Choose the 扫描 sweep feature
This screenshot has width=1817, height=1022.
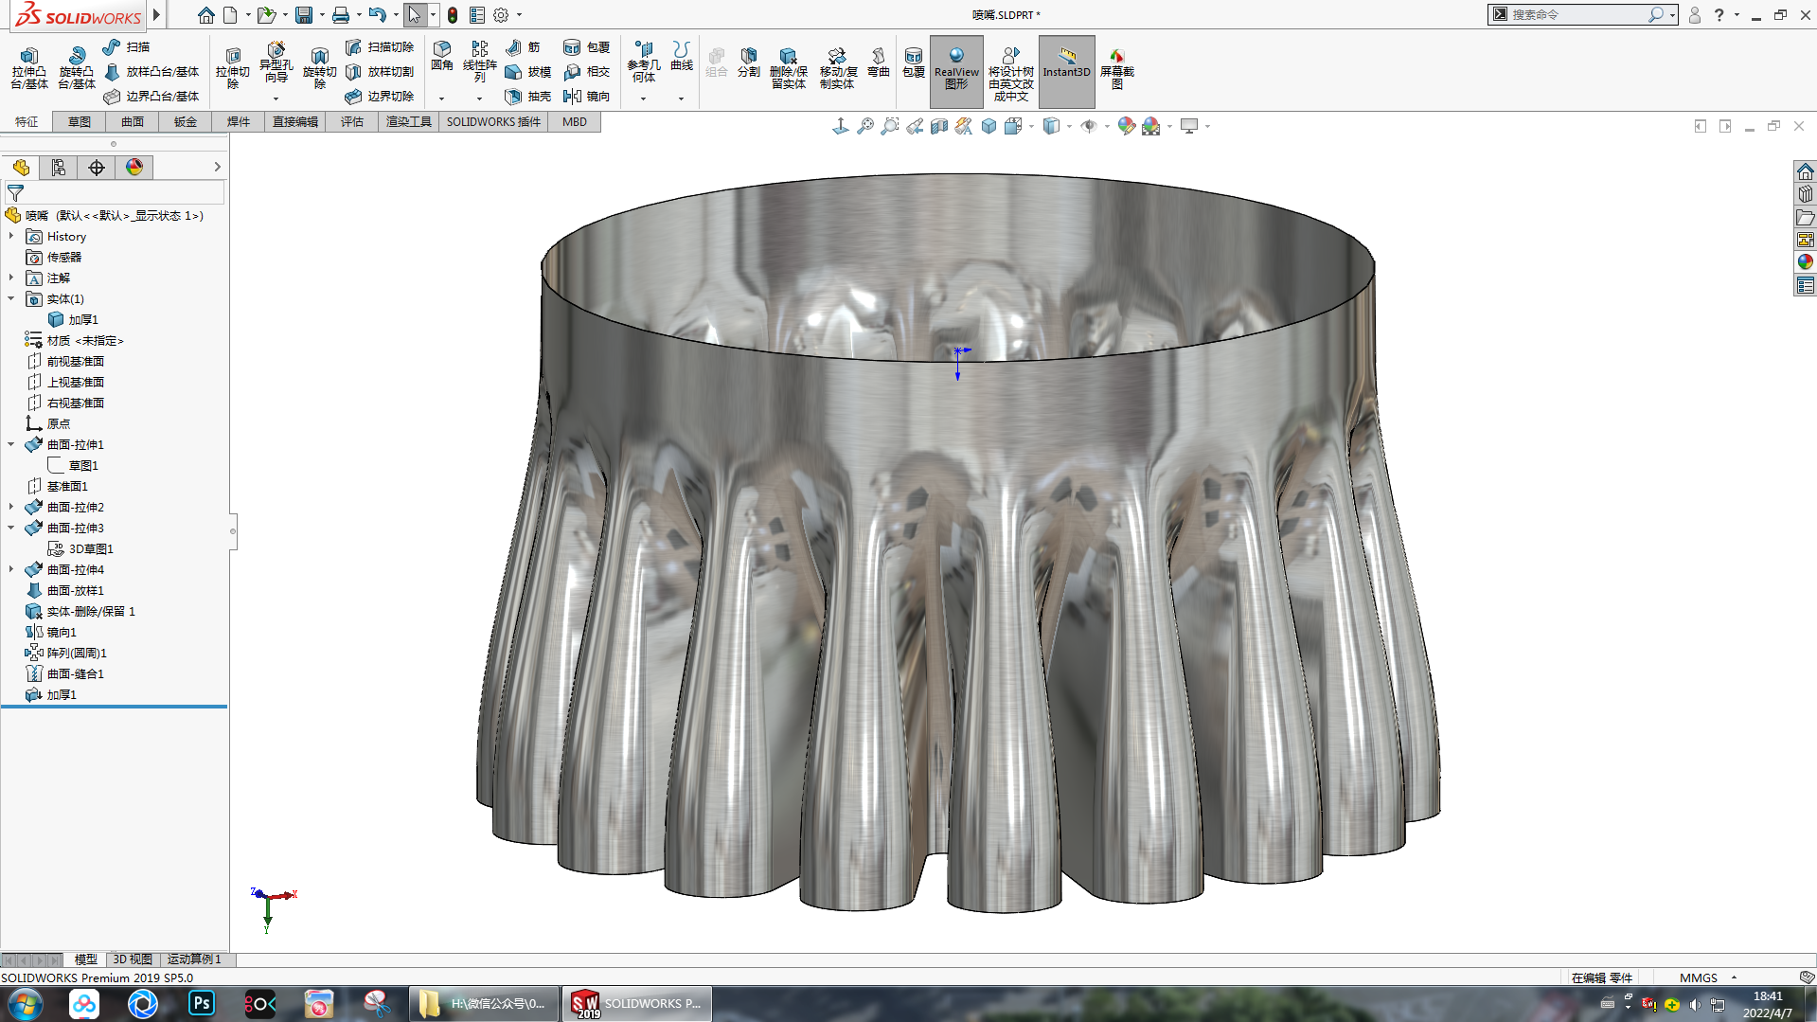tap(126, 46)
